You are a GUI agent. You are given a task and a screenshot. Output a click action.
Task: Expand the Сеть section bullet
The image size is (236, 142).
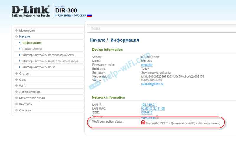pyautogui.click(x=17, y=79)
